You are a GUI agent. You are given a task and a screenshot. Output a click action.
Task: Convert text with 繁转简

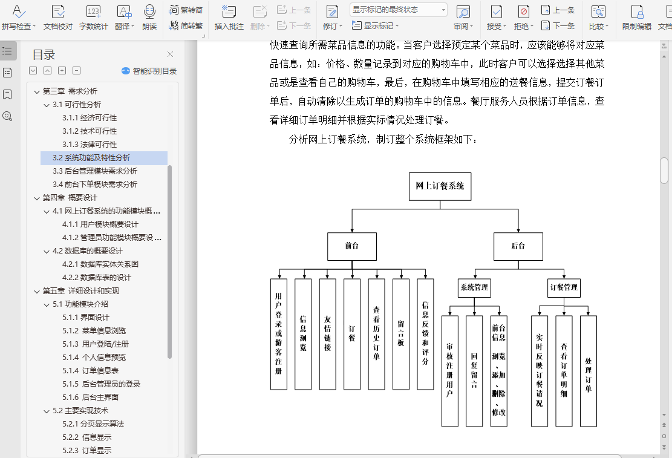(x=186, y=10)
